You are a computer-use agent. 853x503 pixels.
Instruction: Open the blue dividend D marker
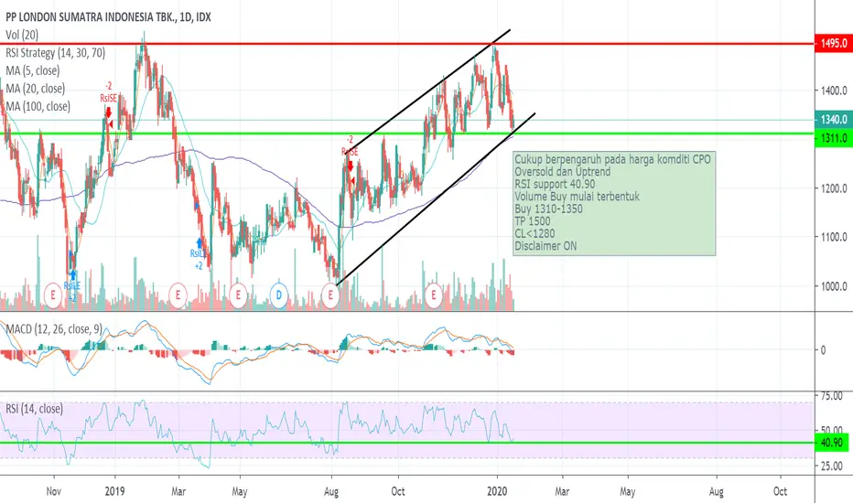(278, 295)
